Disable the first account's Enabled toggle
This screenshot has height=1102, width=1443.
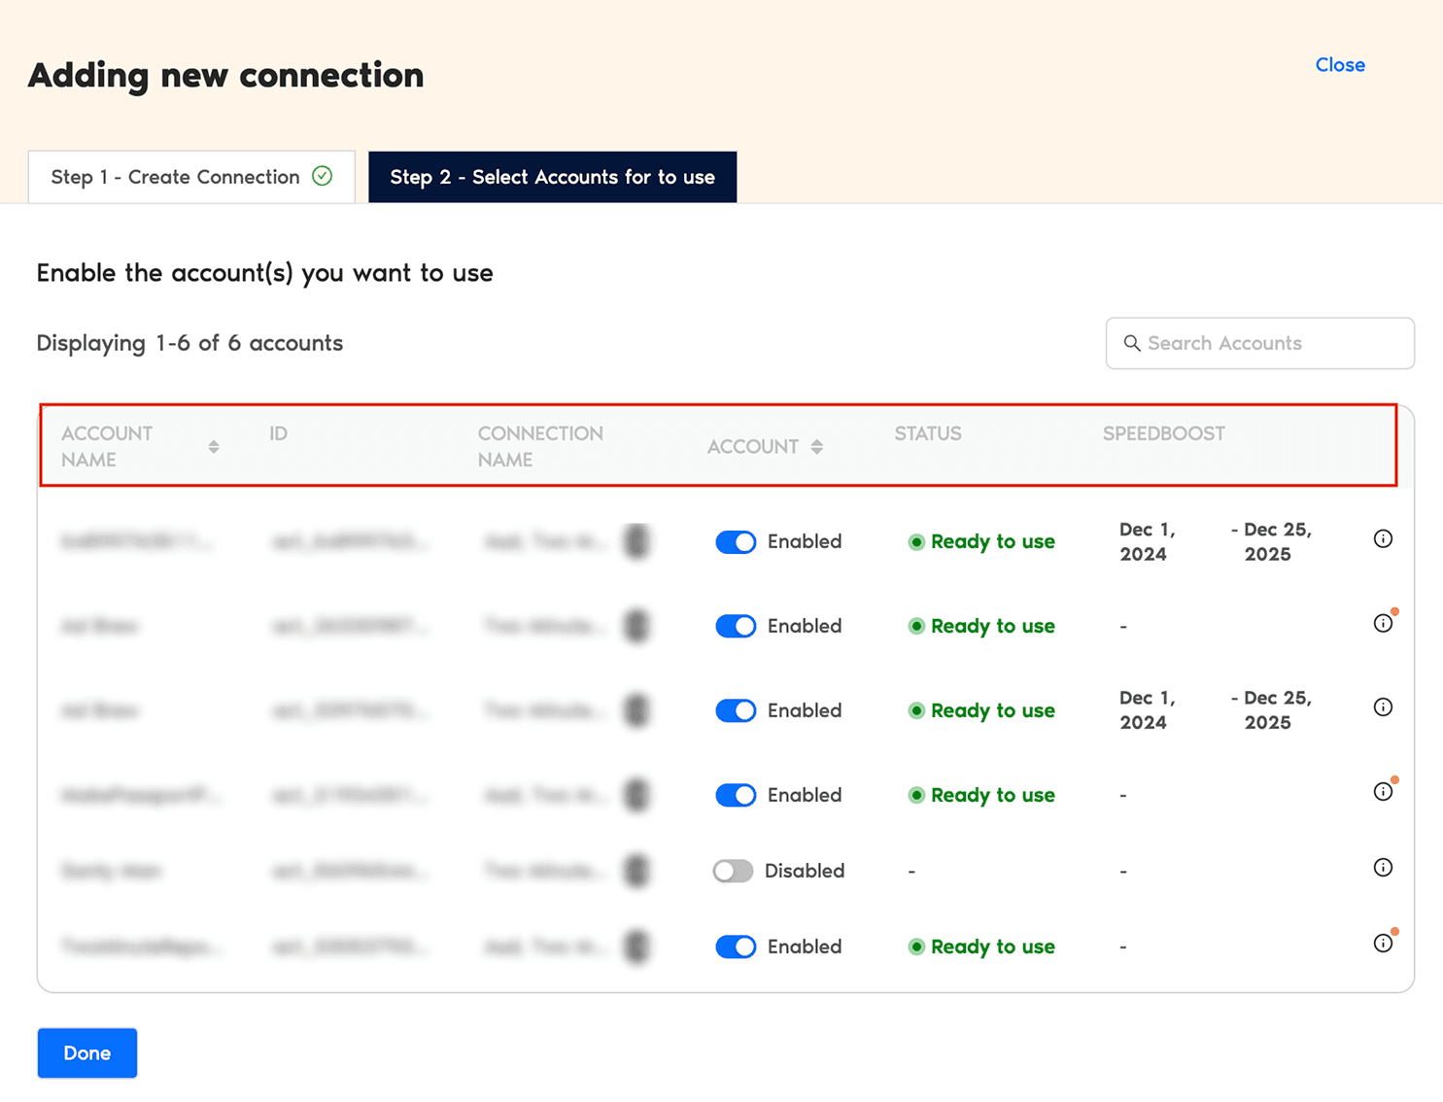click(x=736, y=541)
